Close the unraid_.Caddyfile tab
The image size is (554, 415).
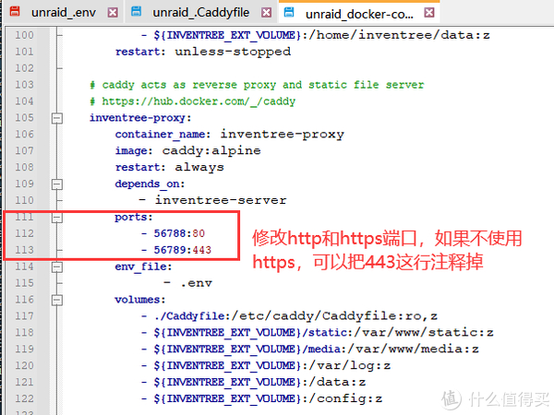tap(267, 13)
